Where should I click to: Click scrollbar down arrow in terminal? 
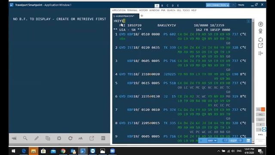pyautogui.click(x=253, y=142)
